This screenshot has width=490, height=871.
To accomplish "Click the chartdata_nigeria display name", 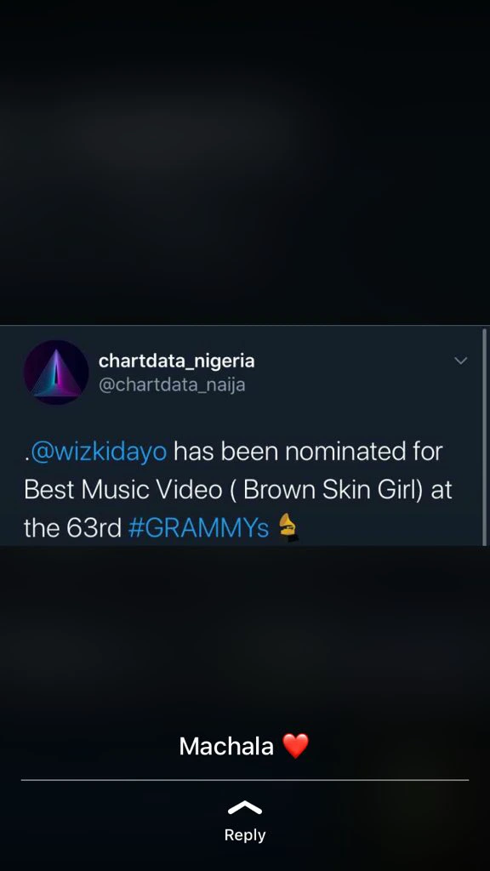I will point(177,361).
